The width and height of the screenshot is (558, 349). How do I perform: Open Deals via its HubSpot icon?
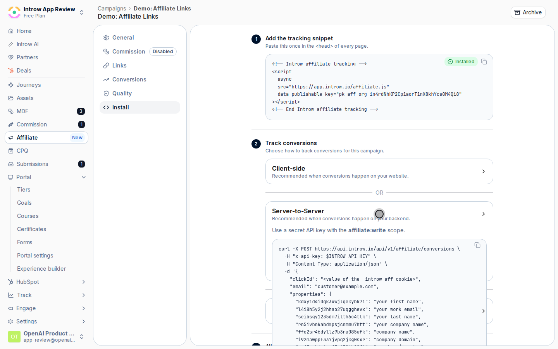11,71
